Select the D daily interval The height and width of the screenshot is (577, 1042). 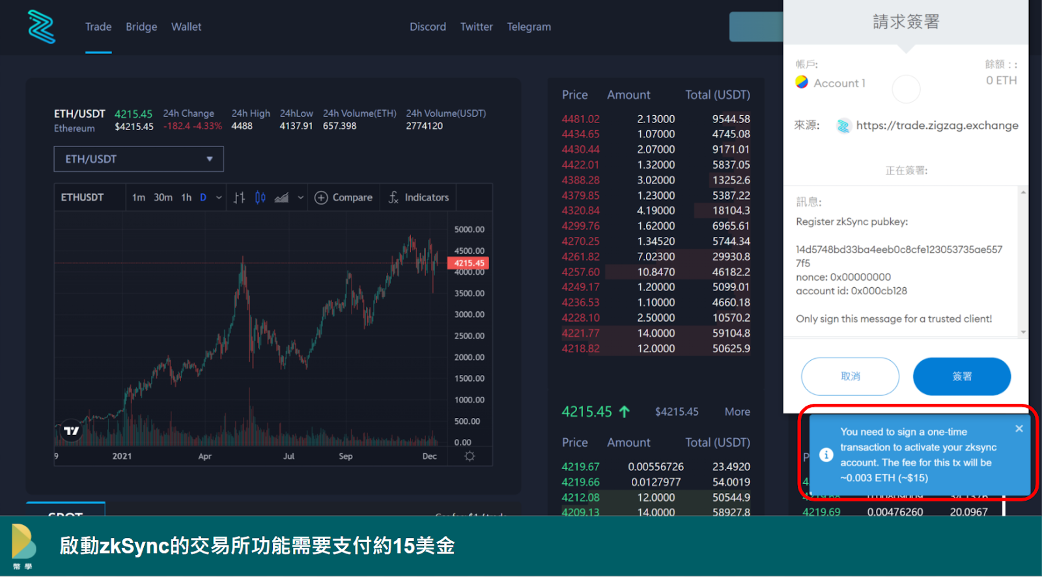click(203, 197)
